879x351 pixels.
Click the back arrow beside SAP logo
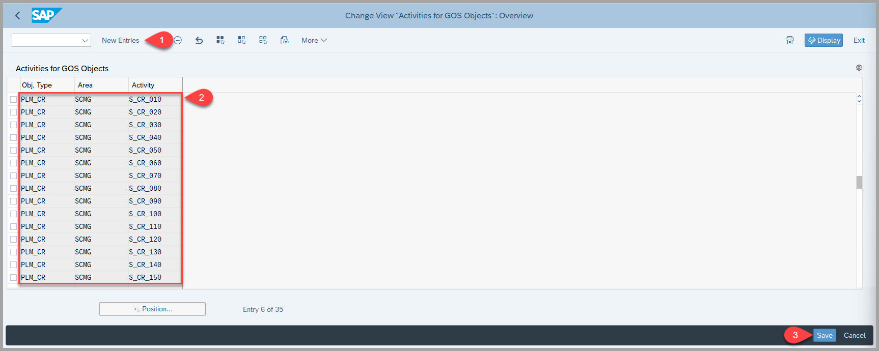tap(18, 15)
